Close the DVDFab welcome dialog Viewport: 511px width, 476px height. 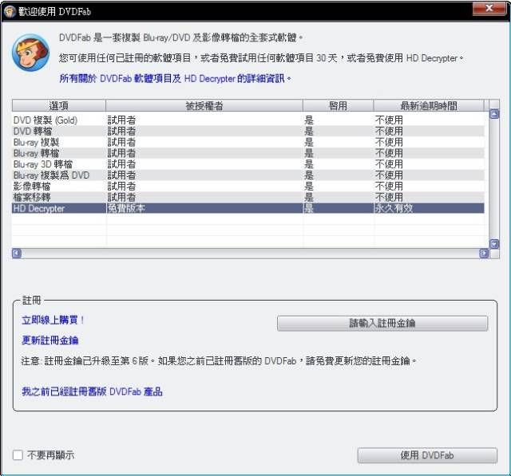click(x=489, y=9)
